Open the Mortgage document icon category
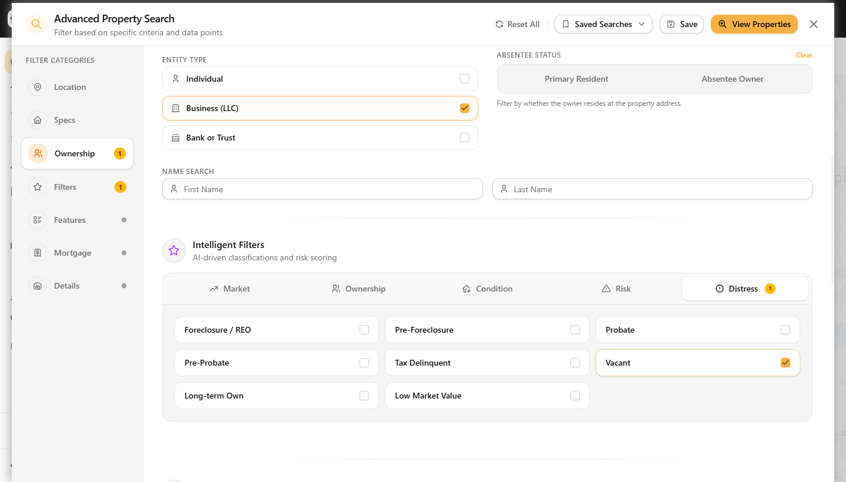The image size is (846, 482). point(38,253)
